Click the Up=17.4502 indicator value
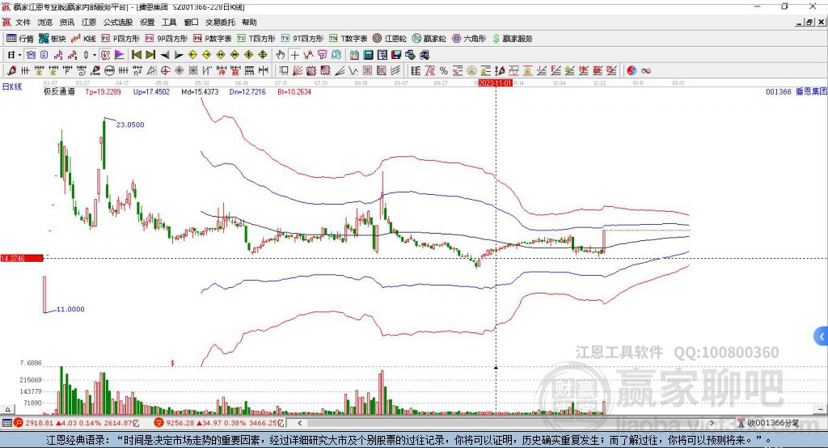The image size is (828, 448). pos(151,92)
